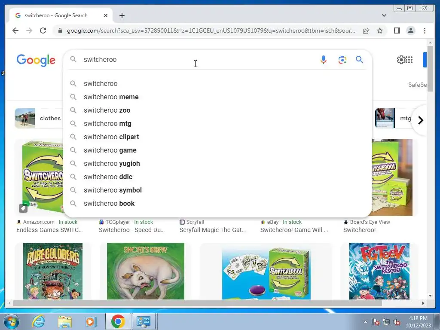Select suggestion switcheroo zoo
This screenshot has width=440, height=330.
pyautogui.click(x=218, y=110)
